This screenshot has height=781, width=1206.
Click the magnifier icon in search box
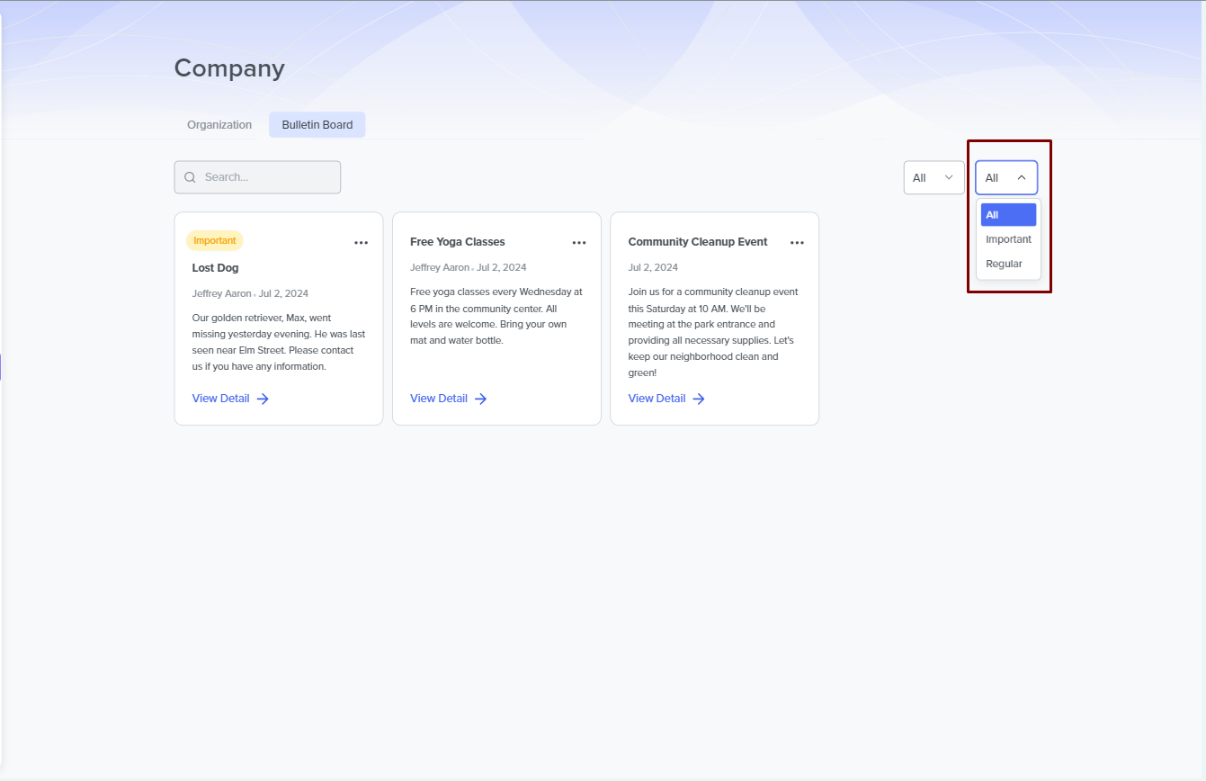(190, 177)
